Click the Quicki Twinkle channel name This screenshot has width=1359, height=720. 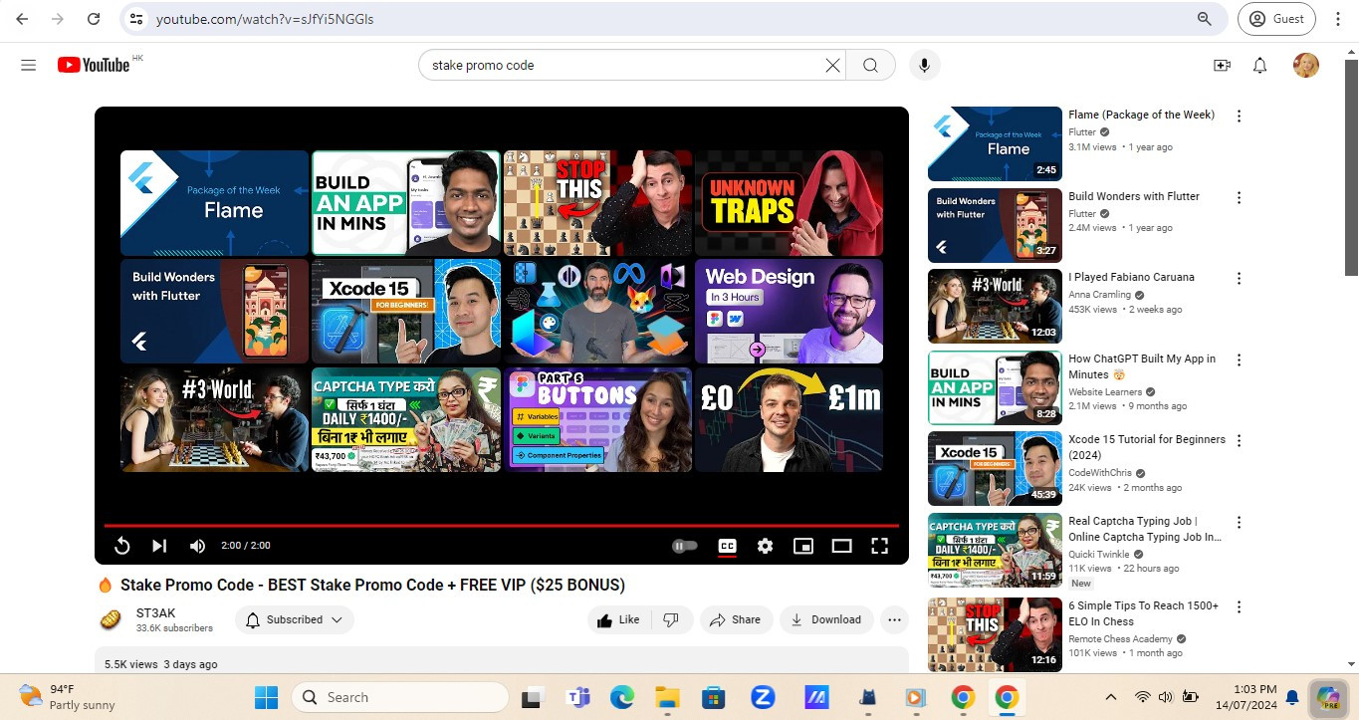1099,554
